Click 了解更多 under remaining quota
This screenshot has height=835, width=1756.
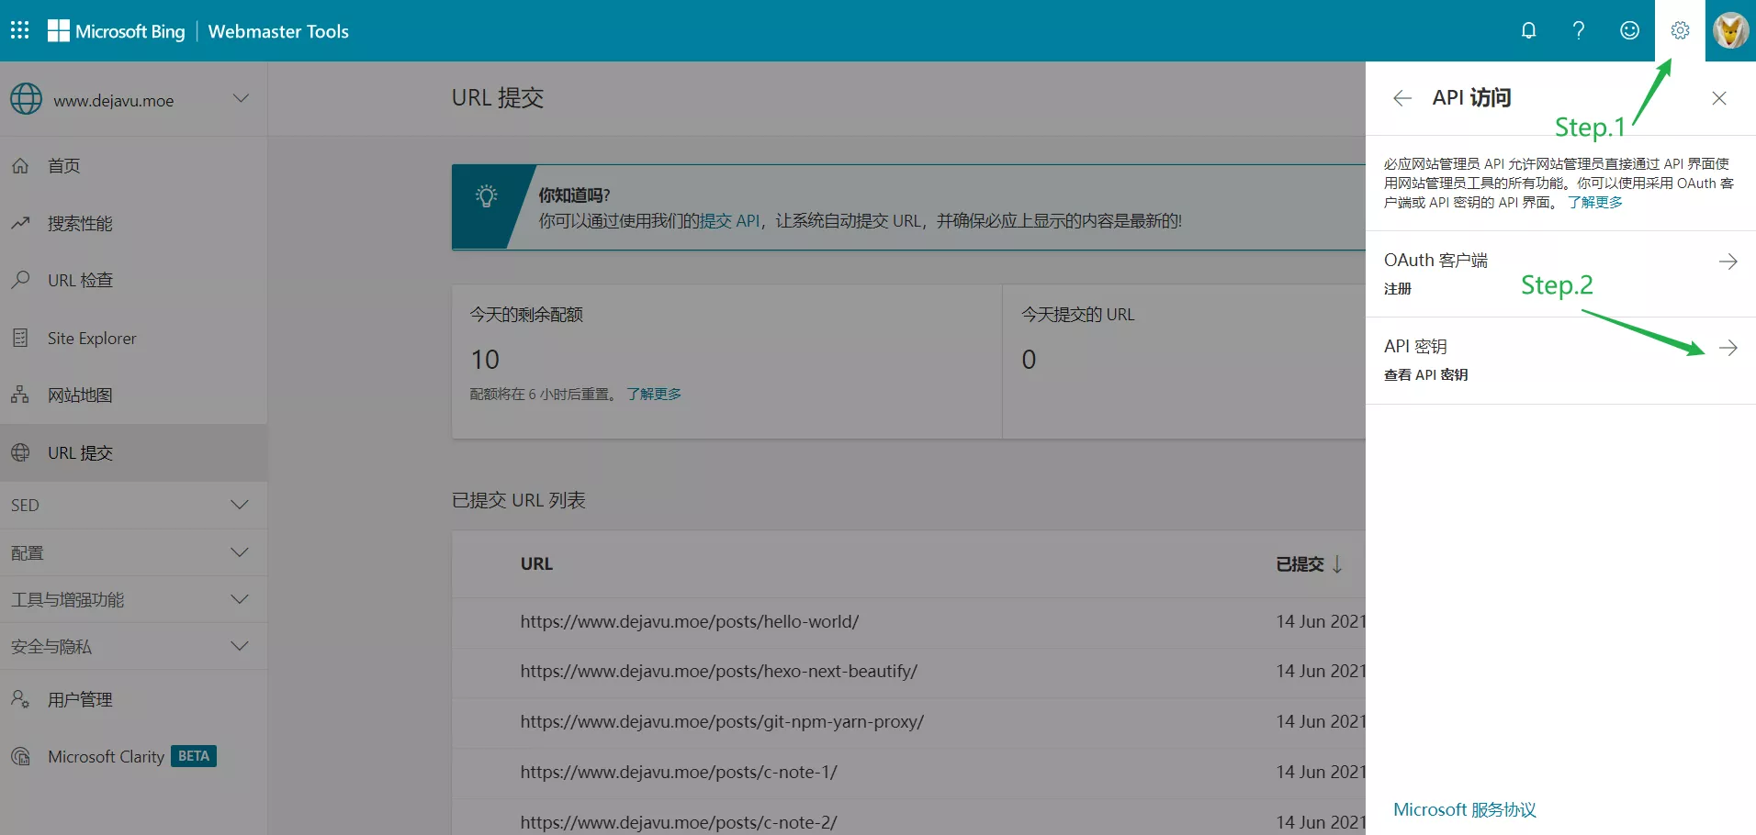coord(654,394)
